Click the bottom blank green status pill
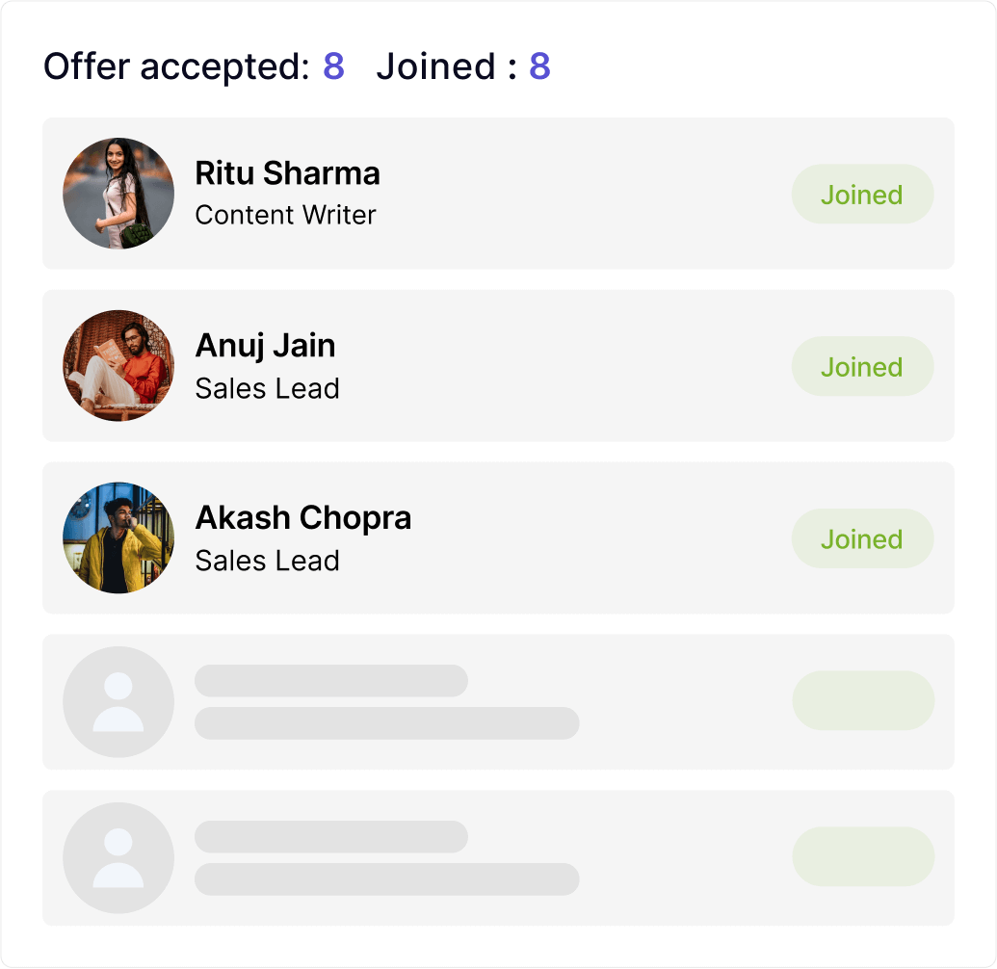The width and height of the screenshot is (997, 969). pyautogui.click(x=863, y=856)
